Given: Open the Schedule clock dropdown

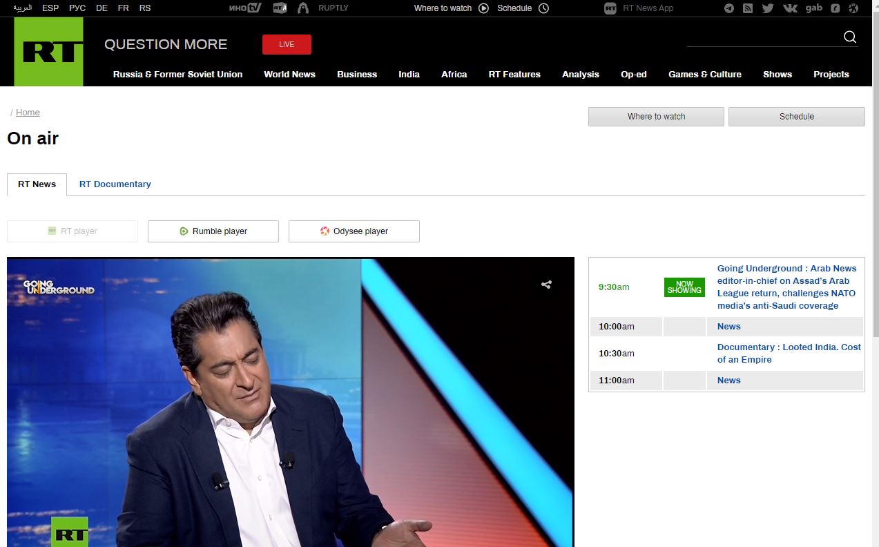Looking at the screenshot, I should click(545, 8).
